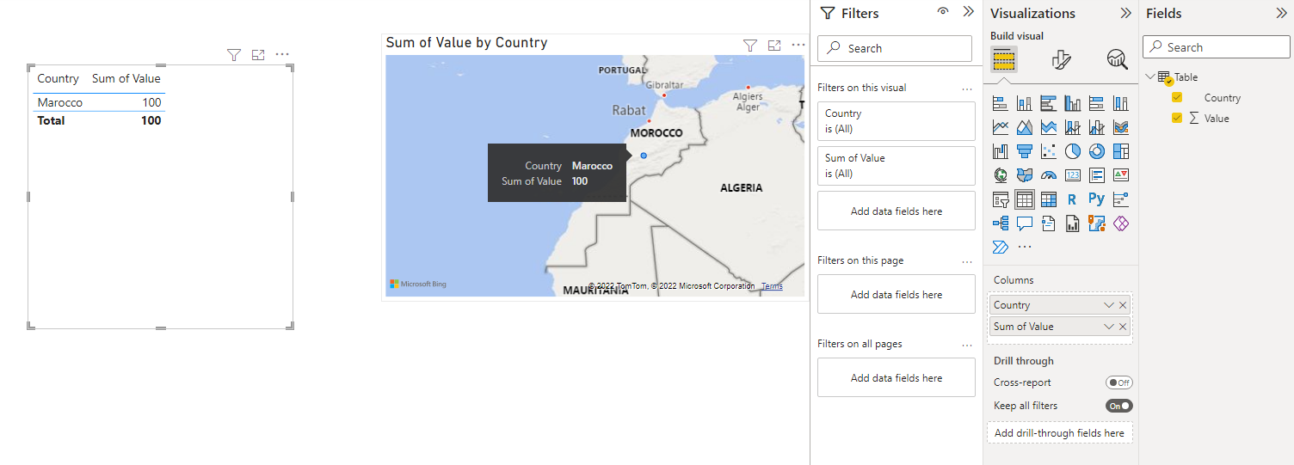Viewport: 1294px width, 465px height.
Task: Choose the Line chart visual
Action: pos(1000,127)
